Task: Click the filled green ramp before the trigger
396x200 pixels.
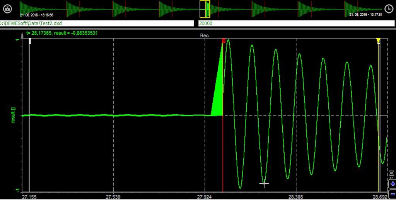Action: pyautogui.click(x=218, y=96)
